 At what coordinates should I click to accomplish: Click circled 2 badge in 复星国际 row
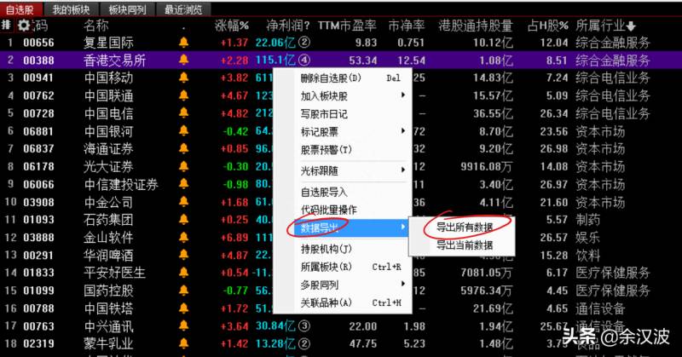pos(304,43)
